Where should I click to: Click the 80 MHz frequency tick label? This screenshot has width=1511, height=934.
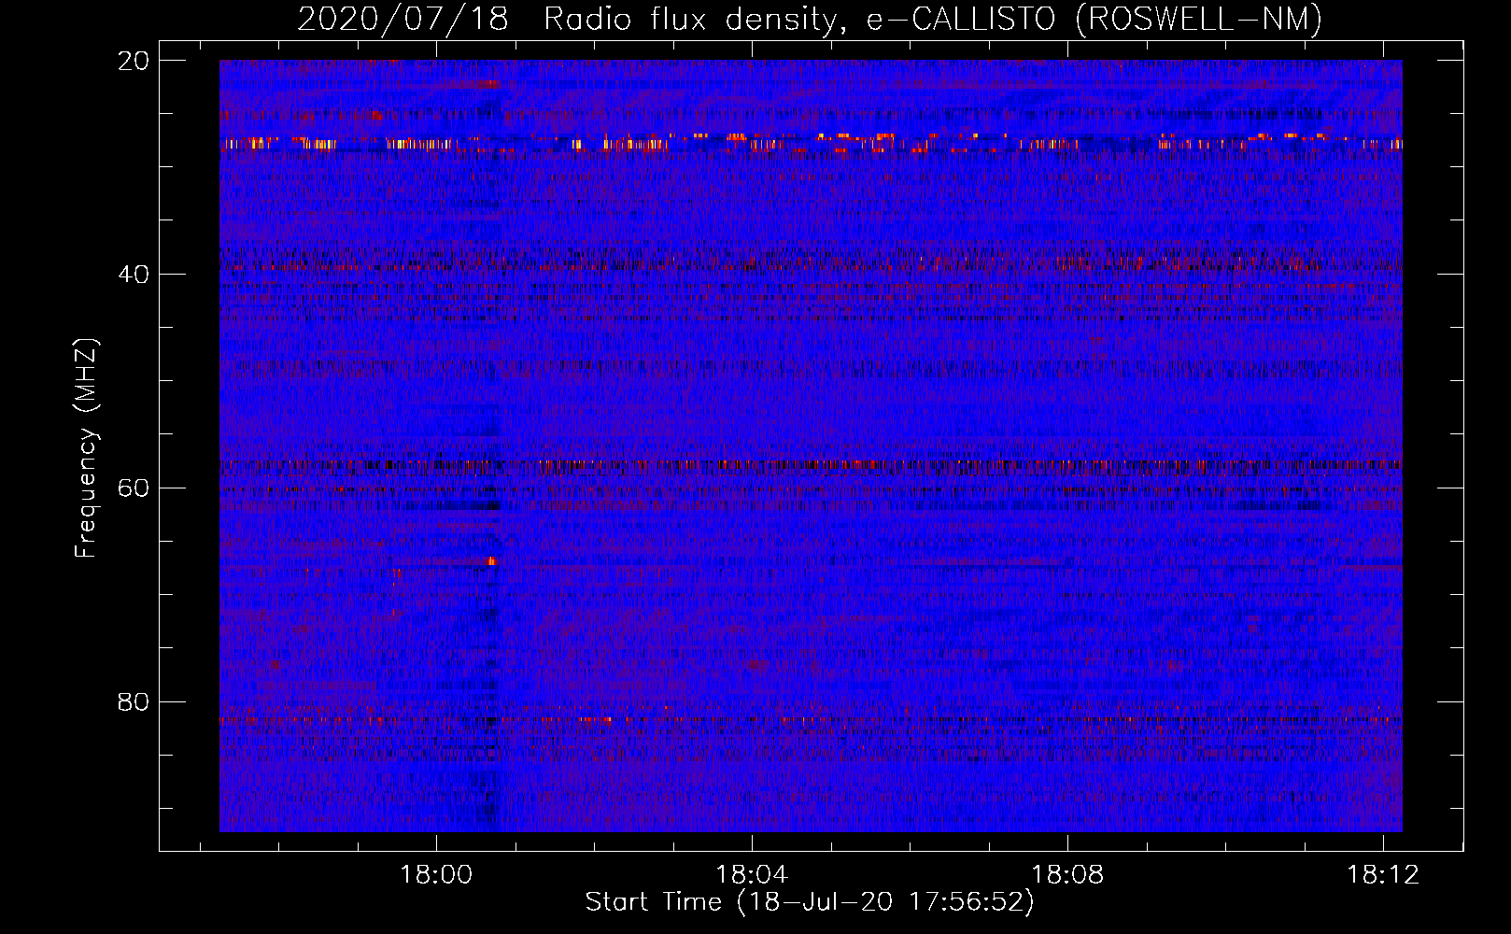point(134,702)
